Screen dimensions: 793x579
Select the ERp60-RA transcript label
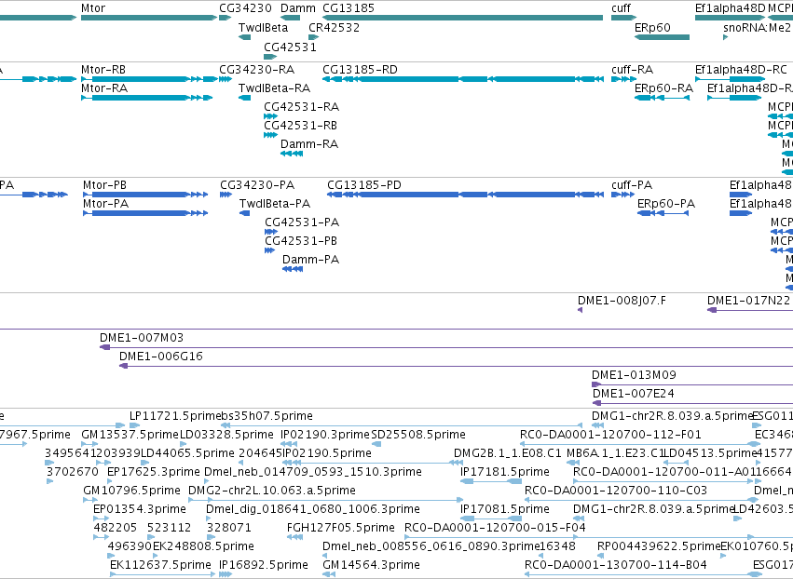(663, 88)
